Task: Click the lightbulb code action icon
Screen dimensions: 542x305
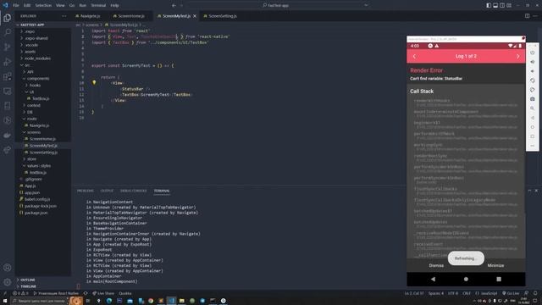Action: 94,82
